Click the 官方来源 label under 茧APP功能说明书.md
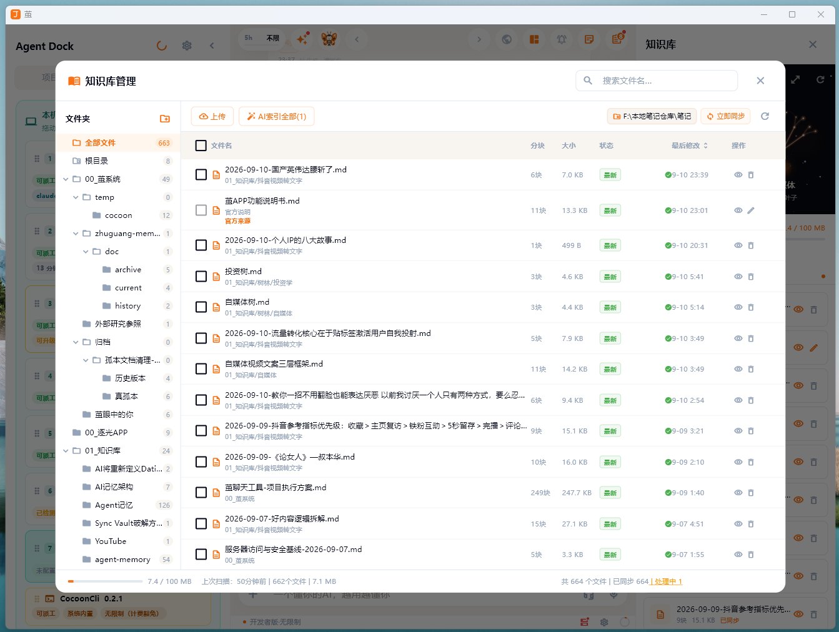 238,221
